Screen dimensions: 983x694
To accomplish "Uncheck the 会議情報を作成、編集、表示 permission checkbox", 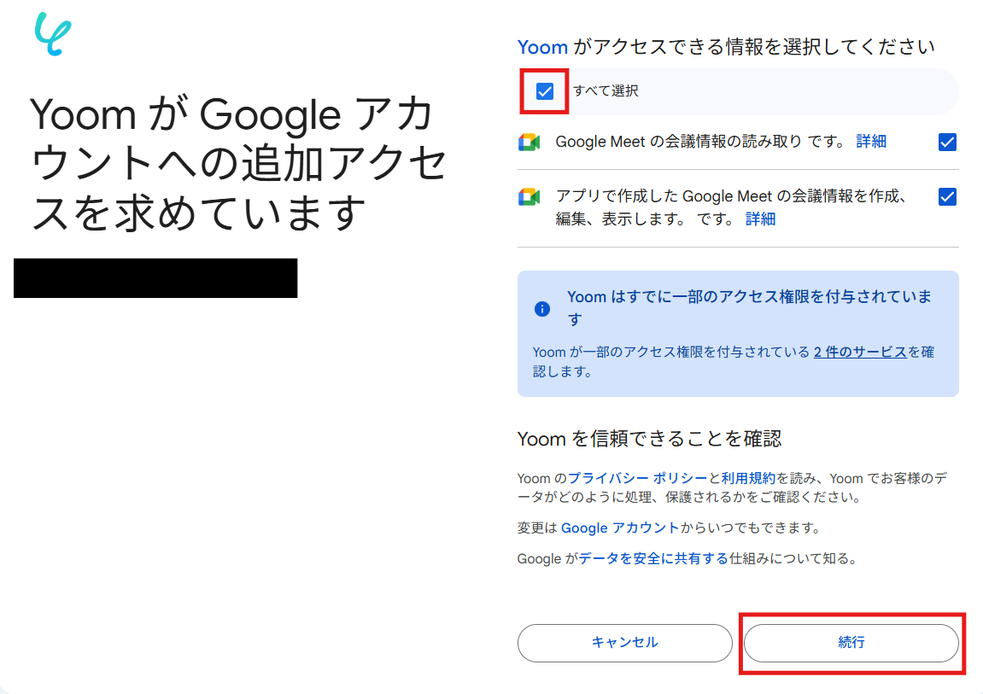I will pos(947,197).
